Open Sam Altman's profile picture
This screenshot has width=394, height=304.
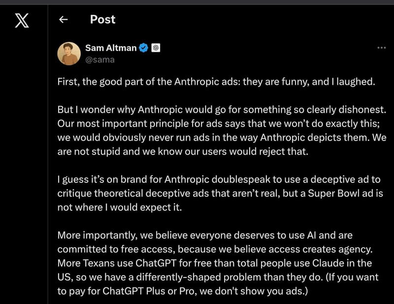click(x=69, y=53)
